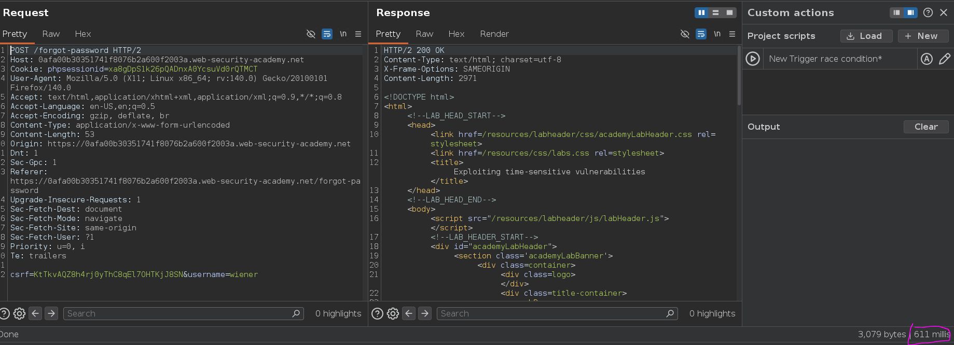Screen dimensions: 954x345
Task: Dock Custom actions panel right icon
Action: (x=910, y=12)
